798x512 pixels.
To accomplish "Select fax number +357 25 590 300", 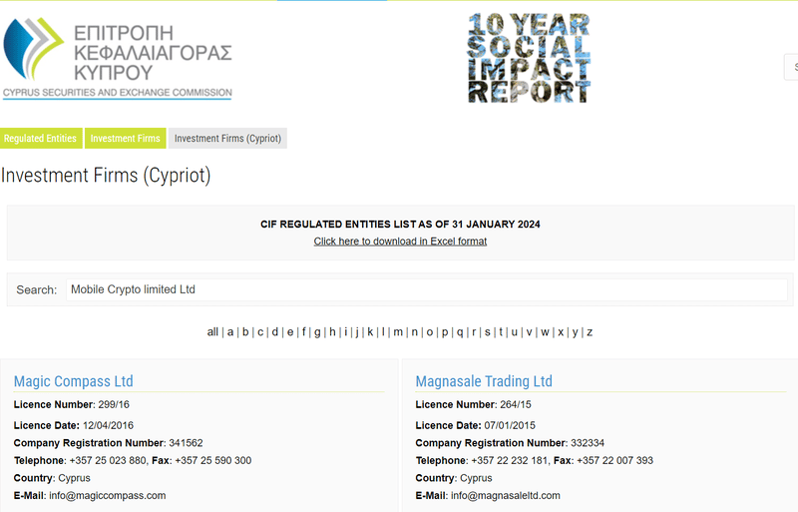I will tap(213, 460).
